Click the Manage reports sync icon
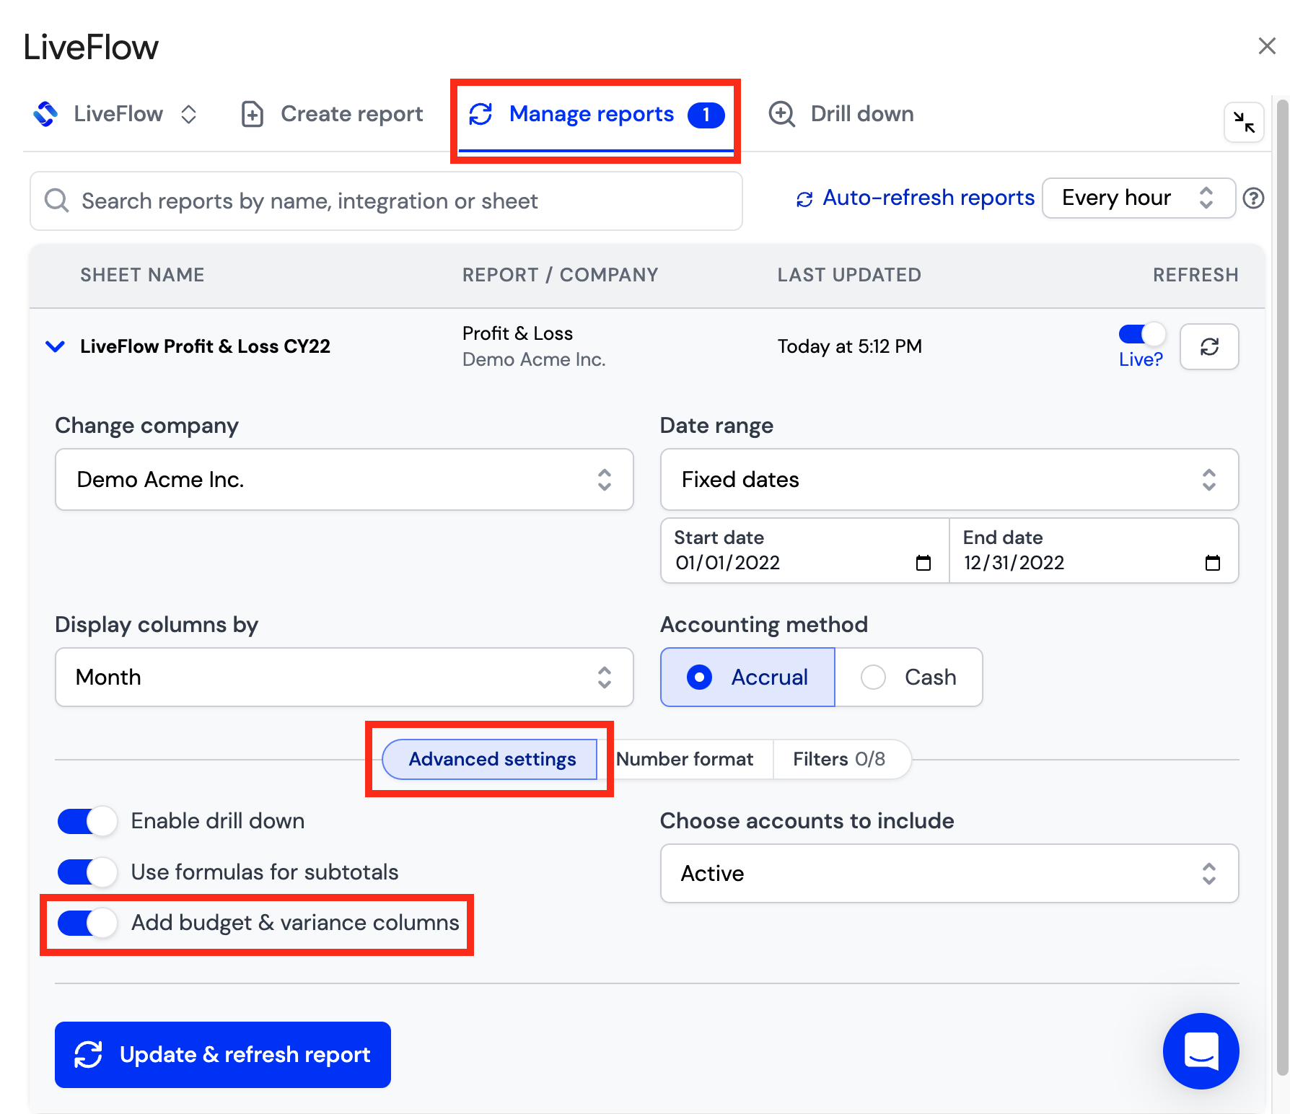 [481, 114]
